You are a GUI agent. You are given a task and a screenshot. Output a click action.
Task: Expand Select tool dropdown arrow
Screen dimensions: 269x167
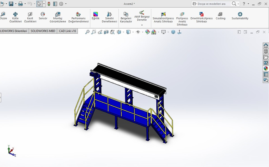click(44, 4)
